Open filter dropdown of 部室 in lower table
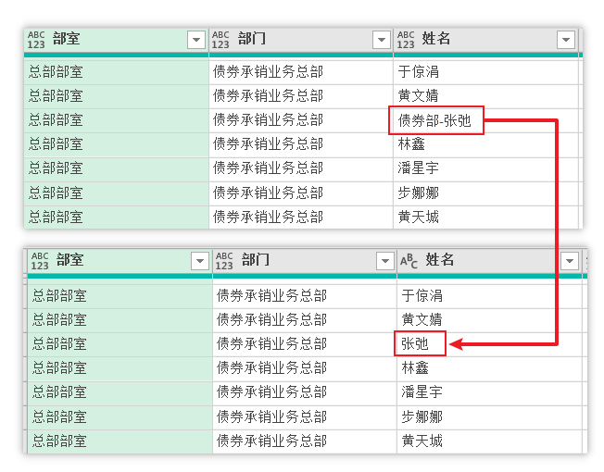Viewport: 604px width, 472px height. pos(200,261)
